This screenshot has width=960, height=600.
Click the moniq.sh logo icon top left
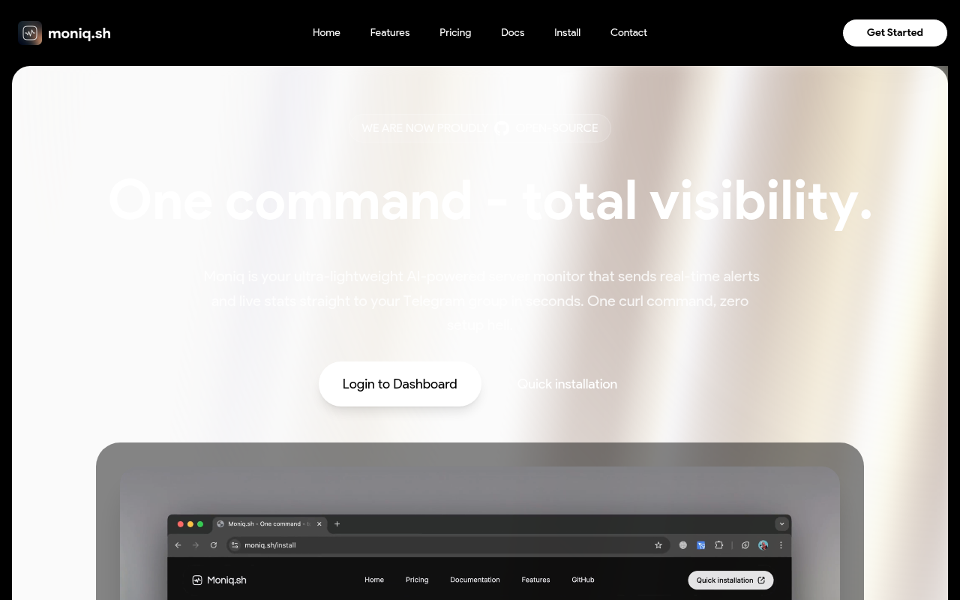30,33
